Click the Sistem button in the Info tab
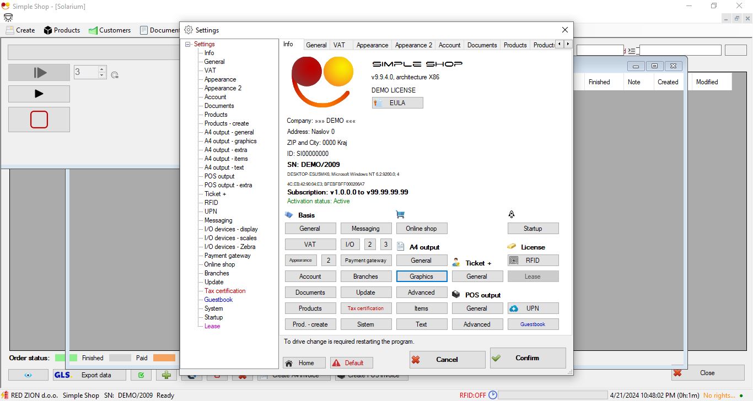Image resolution: width=753 pixels, height=401 pixels. [366, 324]
